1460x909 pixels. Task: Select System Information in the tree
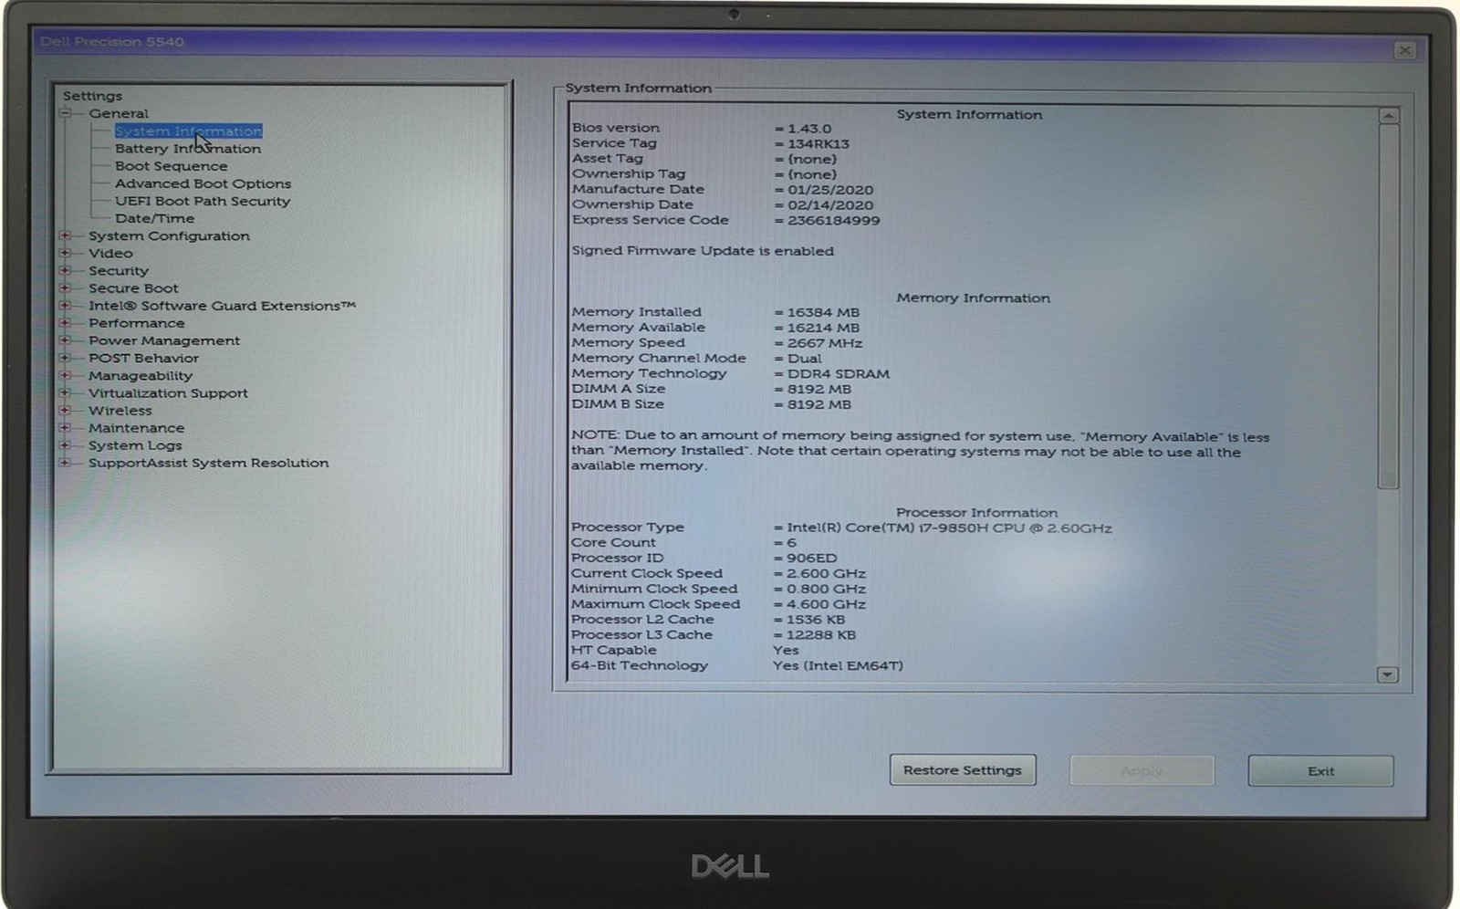tap(188, 131)
